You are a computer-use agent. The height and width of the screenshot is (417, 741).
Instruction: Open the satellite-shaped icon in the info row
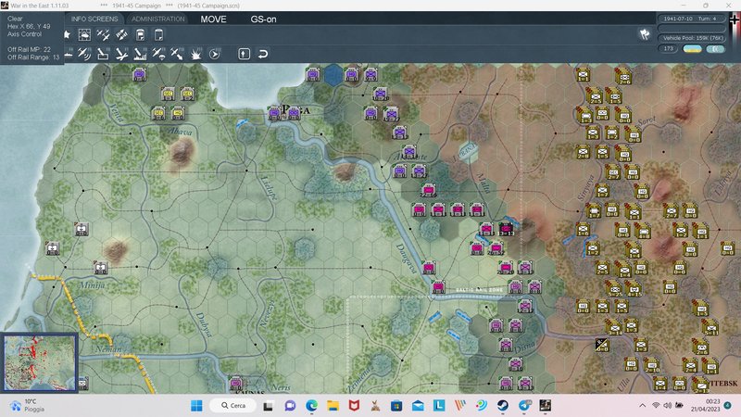click(121, 34)
